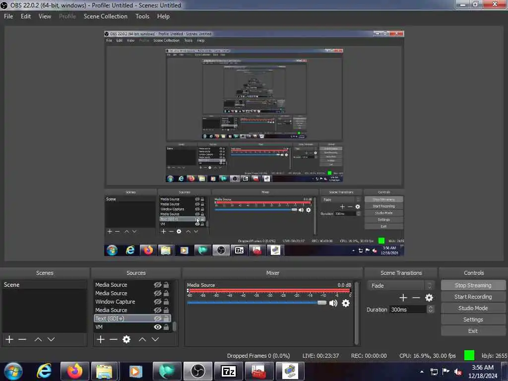Image resolution: width=508 pixels, height=381 pixels.
Task: Hide VM source using eye icon
Action: click(157, 327)
